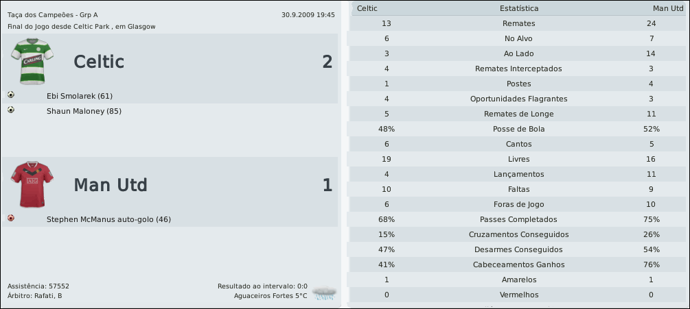Select the Posse de Bola row

point(518,129)
